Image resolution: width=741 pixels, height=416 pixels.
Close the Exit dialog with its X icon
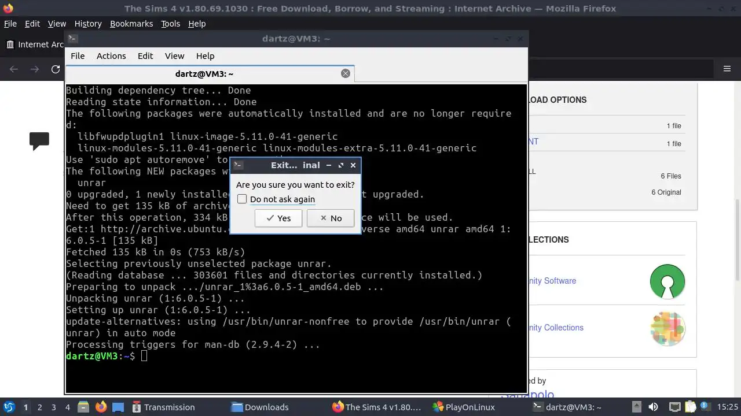[353, 165]
